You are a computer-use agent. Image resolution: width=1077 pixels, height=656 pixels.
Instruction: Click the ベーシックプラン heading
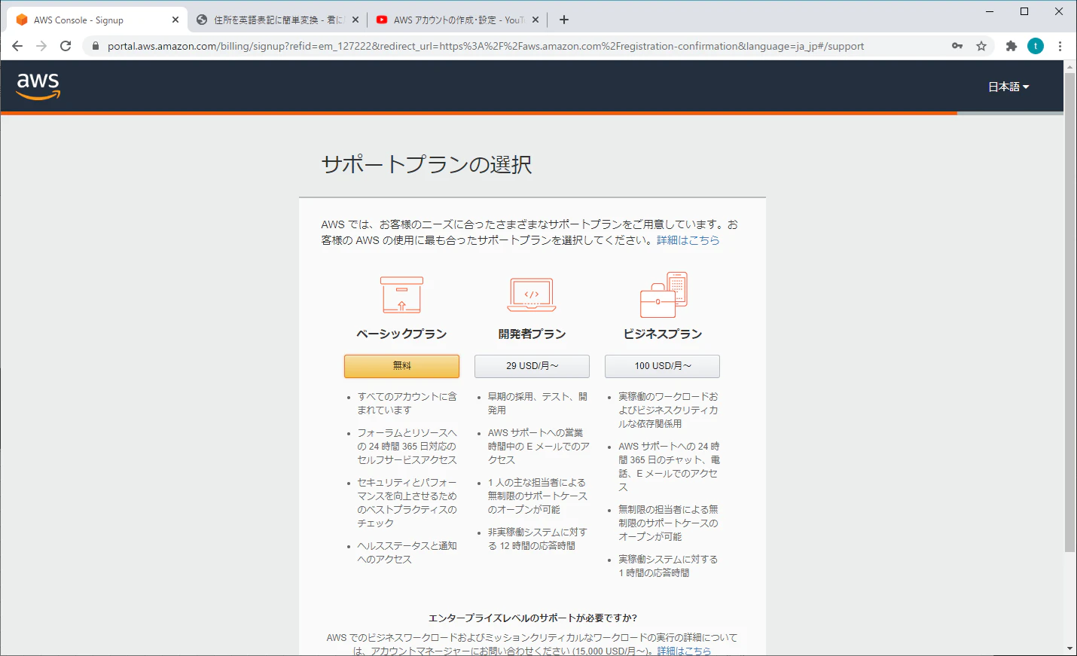tap(401, 334)
